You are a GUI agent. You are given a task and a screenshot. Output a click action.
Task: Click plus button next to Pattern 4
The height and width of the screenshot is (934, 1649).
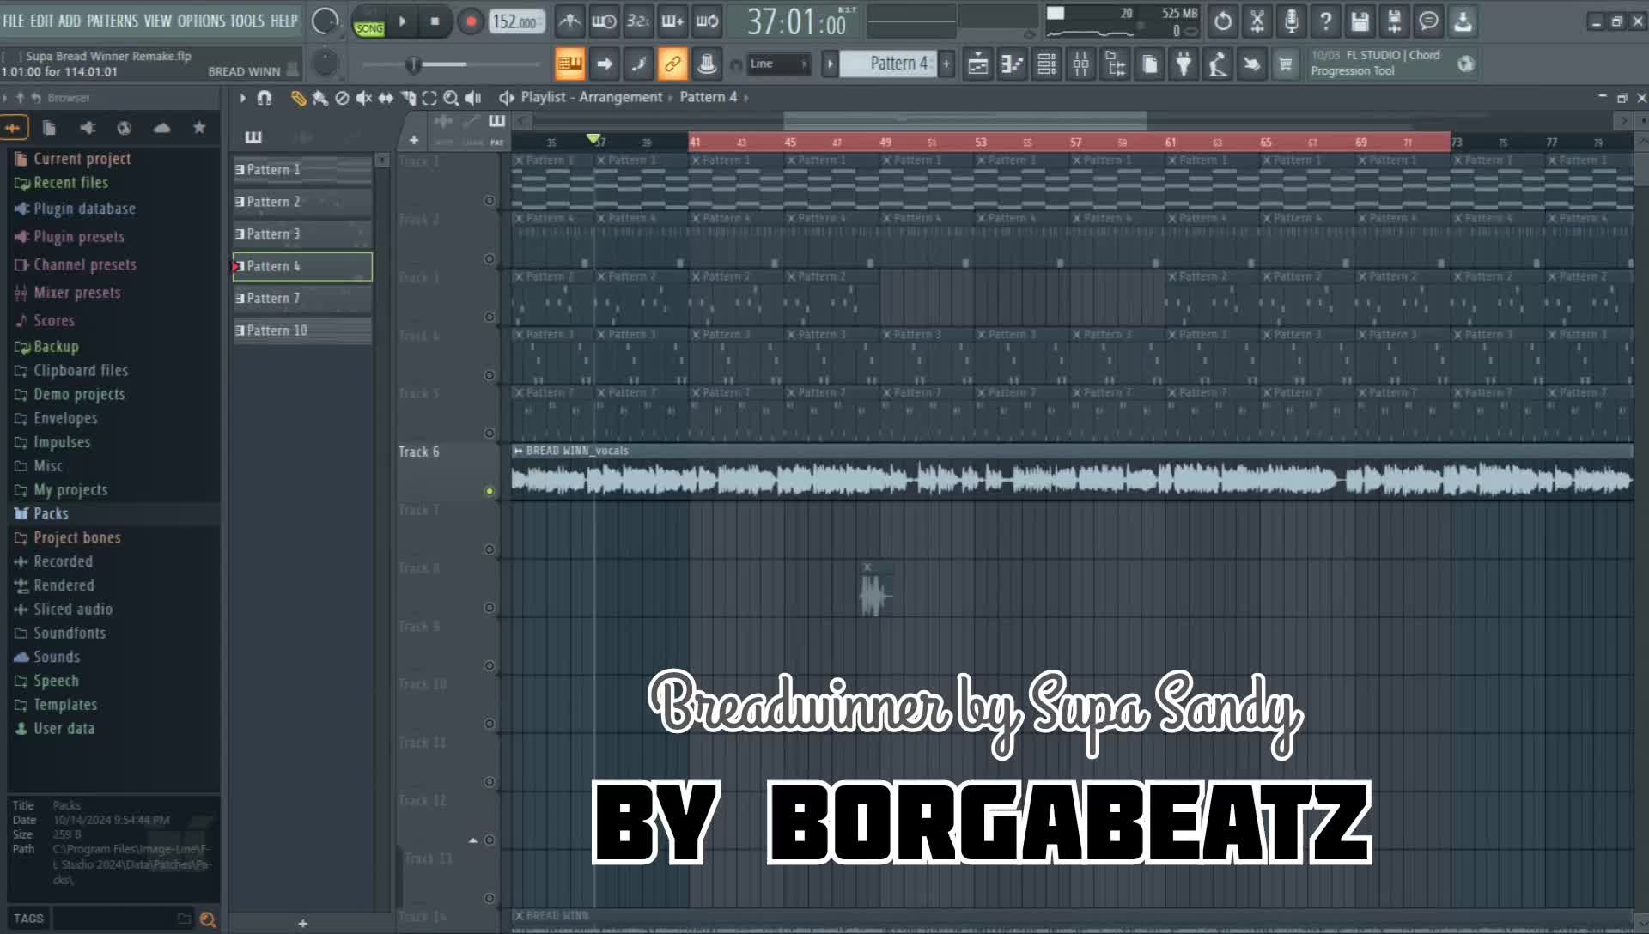point(946,64)
